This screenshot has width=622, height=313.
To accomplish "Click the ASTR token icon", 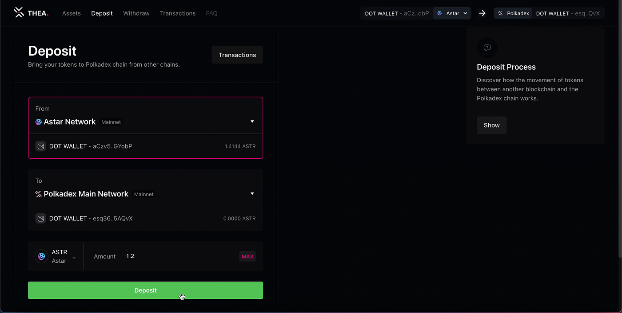I will (x=42, y=256).
